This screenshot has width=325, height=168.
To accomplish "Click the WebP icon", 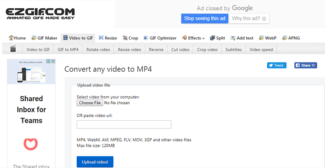I will (x=261, y=38).
